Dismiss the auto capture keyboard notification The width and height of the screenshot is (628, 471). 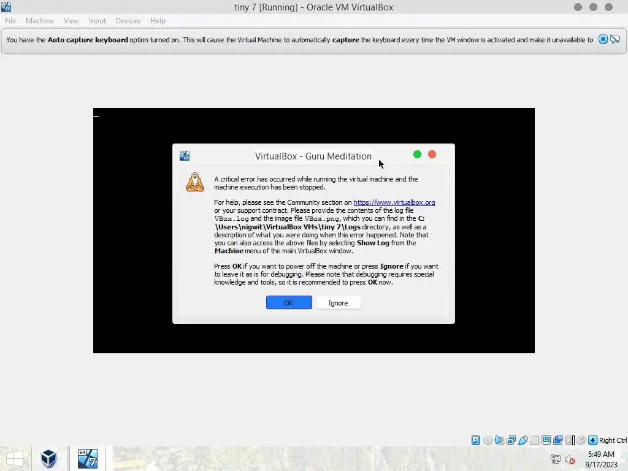pos(603,39)
